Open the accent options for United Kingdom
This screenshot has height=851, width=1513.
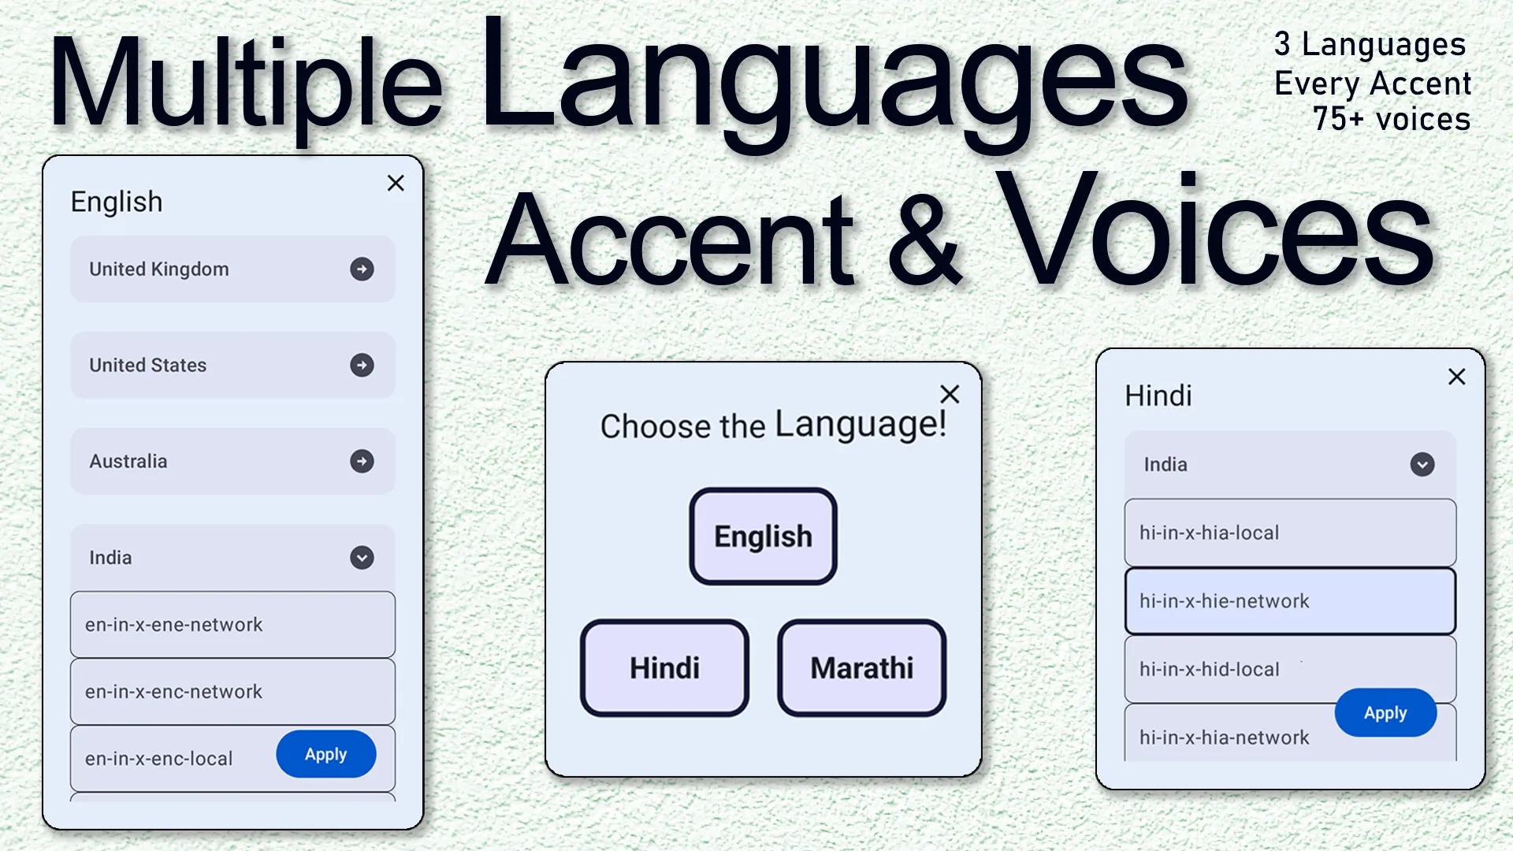(x=362, y=268)
